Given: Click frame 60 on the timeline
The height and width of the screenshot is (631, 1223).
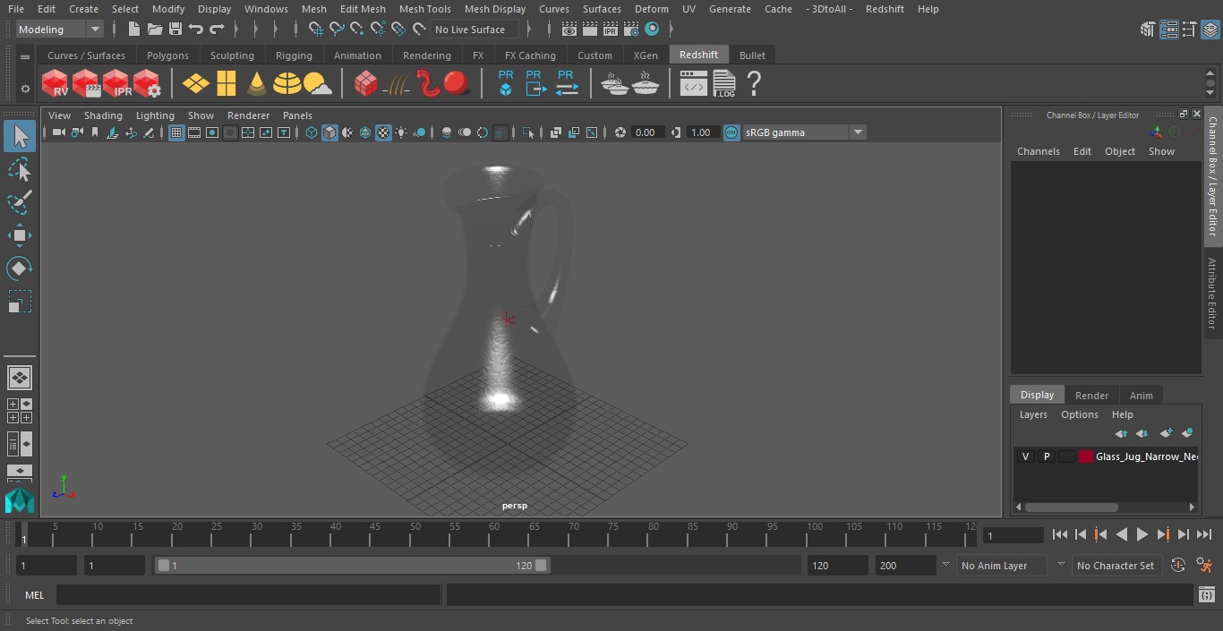Looking at the screenshot, I should [494, 534].
